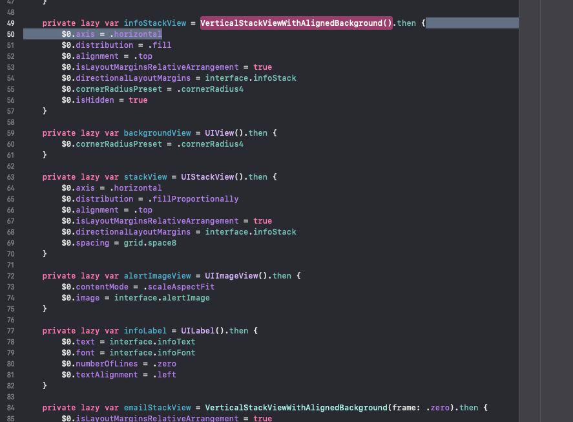Click the infoStackView variable name
The width and height of the screenshot is (573, 422).
point(155,23)
